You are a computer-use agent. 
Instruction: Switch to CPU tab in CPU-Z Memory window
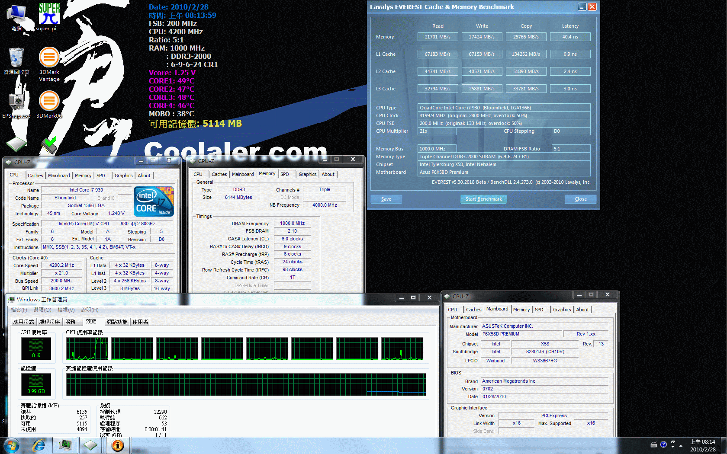point(198,174)
